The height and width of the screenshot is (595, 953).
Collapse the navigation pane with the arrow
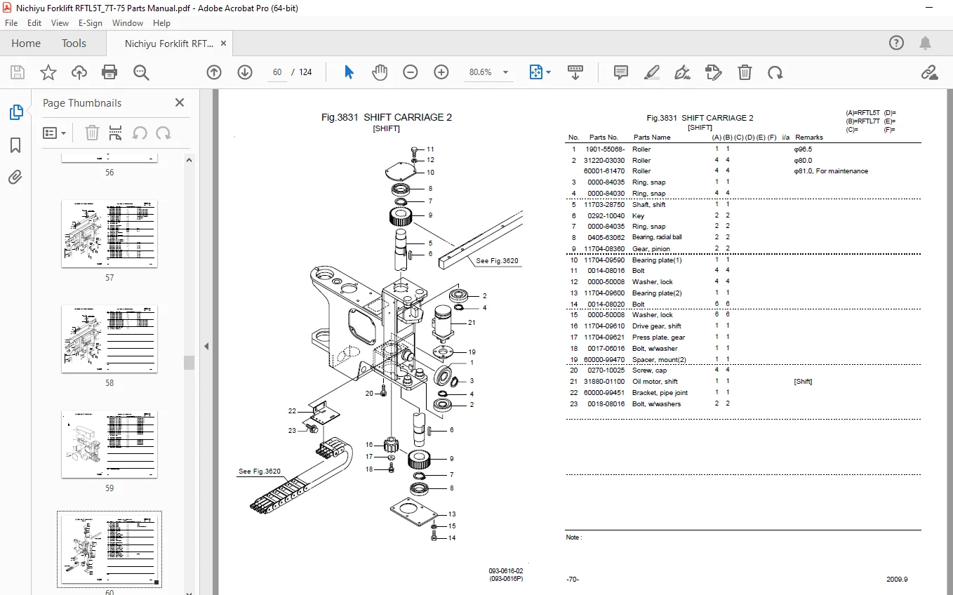coord(206,346)
